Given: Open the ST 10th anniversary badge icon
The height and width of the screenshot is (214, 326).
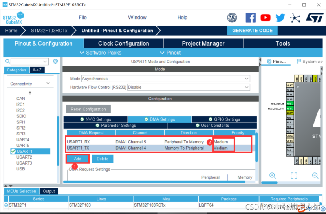Looking at the screenshot, I should 232,18.
